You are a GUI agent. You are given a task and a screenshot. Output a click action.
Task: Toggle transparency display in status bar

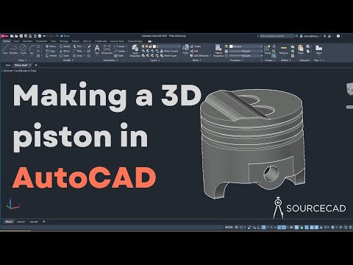pos(296,227)
